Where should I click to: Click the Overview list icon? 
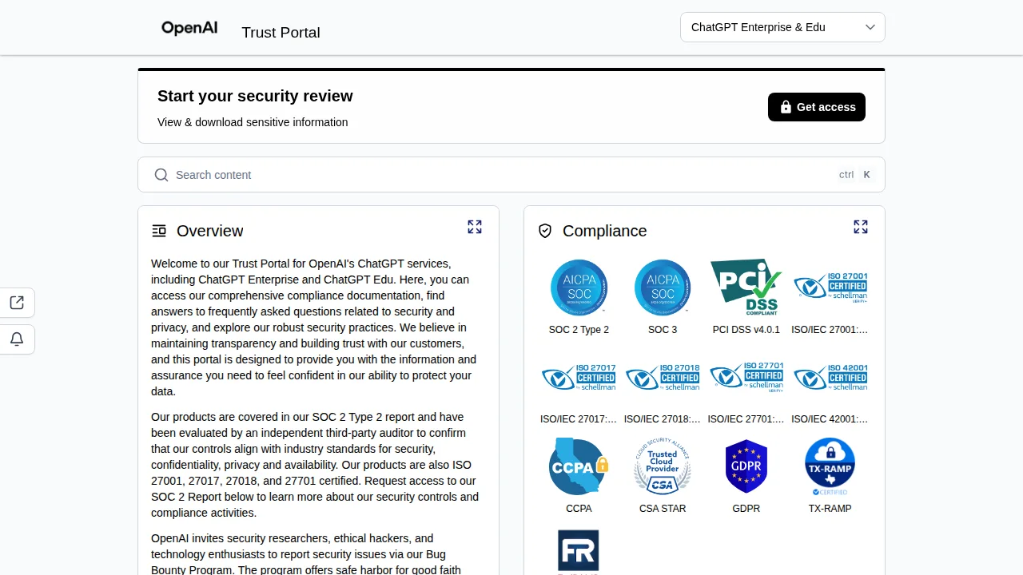[x=159, y=231]
